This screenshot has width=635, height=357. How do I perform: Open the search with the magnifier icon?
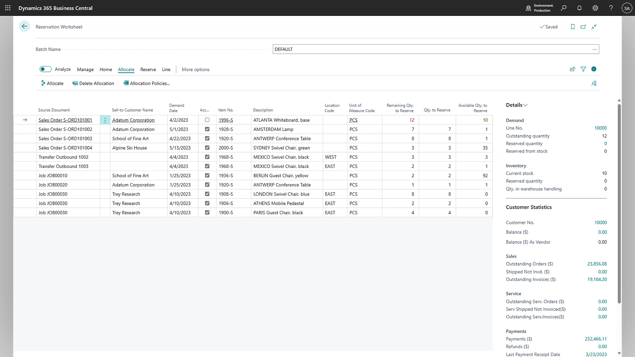point(564,8)
